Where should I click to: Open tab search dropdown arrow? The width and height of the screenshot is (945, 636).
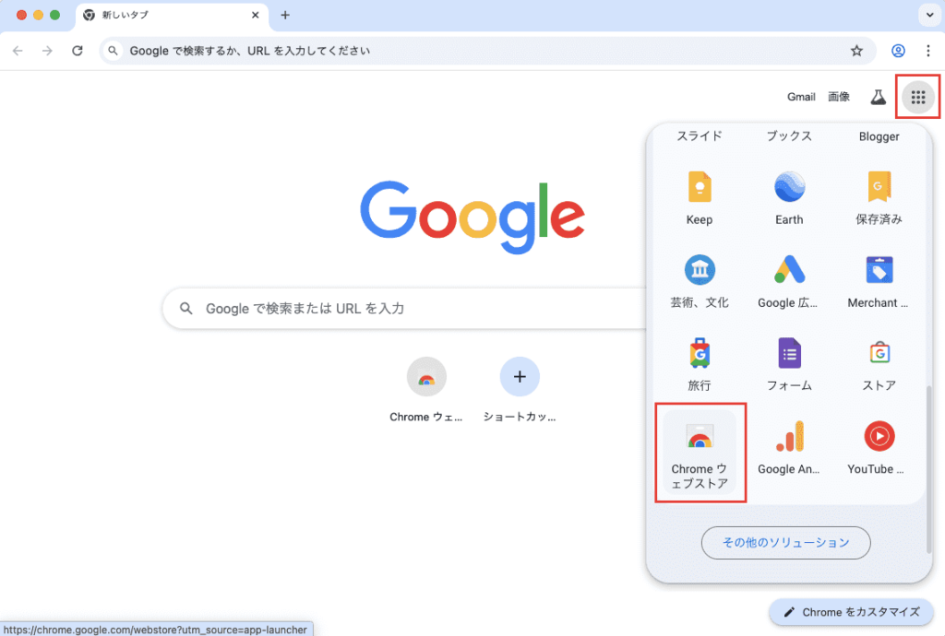click(x=929, y=15)
